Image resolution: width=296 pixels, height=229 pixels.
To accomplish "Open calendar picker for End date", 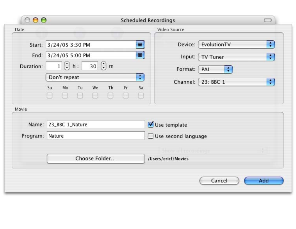I will pyautogui.click(x=140, y=55).
